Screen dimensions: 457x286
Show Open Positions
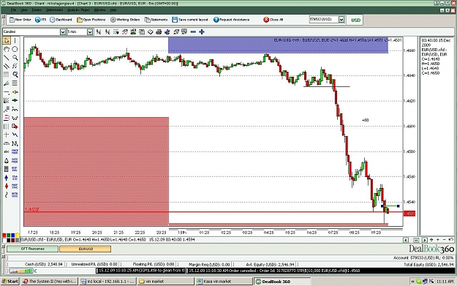coord(91,20)
